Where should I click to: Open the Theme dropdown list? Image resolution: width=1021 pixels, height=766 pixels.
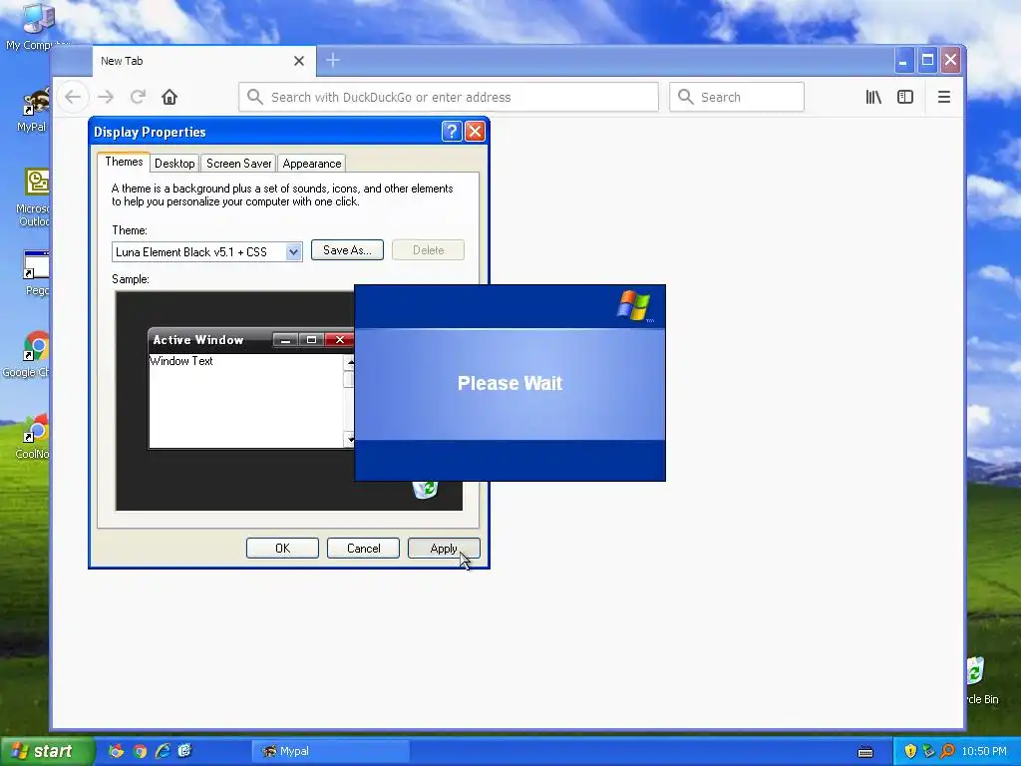(x=294, y=252)
